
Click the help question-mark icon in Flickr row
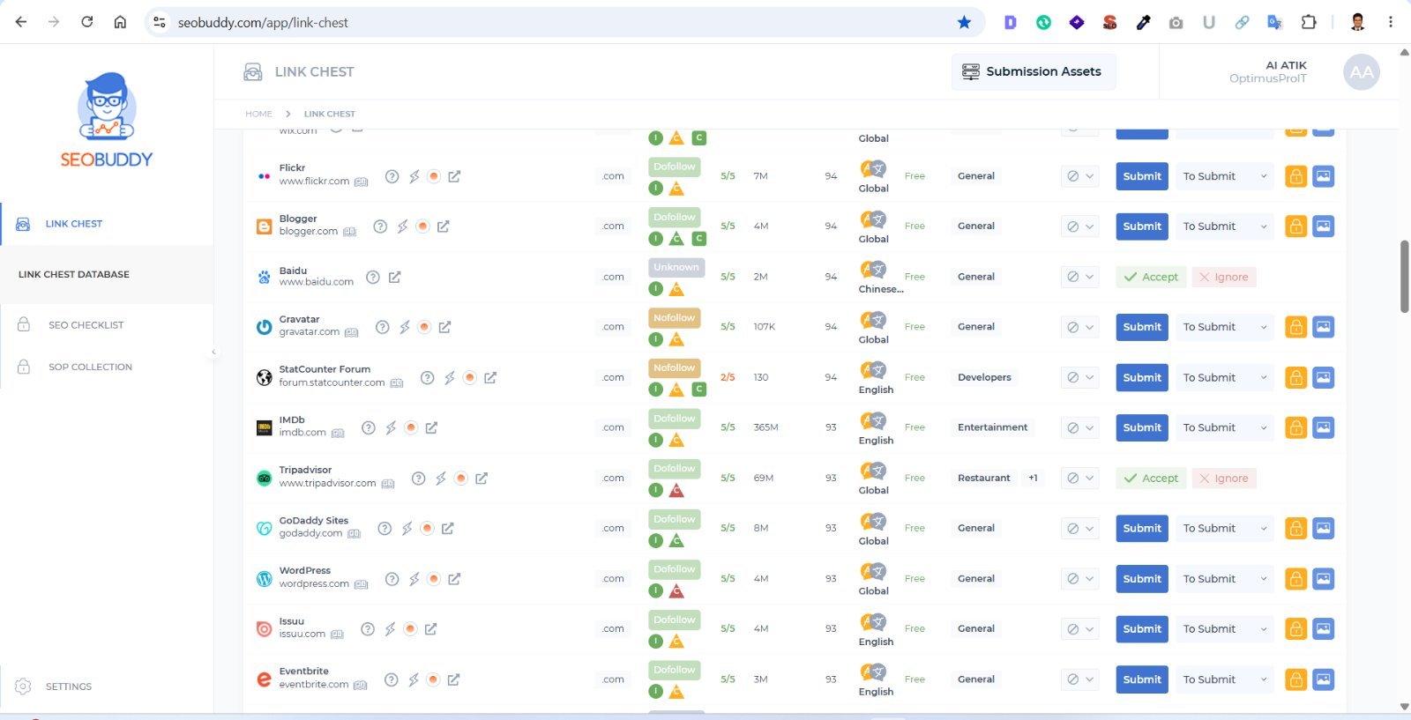point(392,176)
